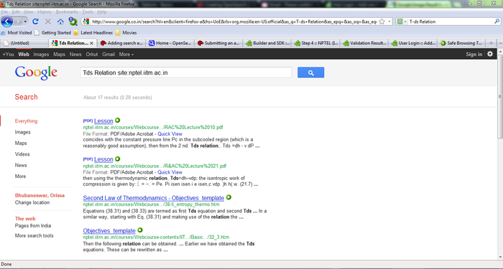Open the Edit menu
Screen dimensions: 503x269
tap(16, 12)
